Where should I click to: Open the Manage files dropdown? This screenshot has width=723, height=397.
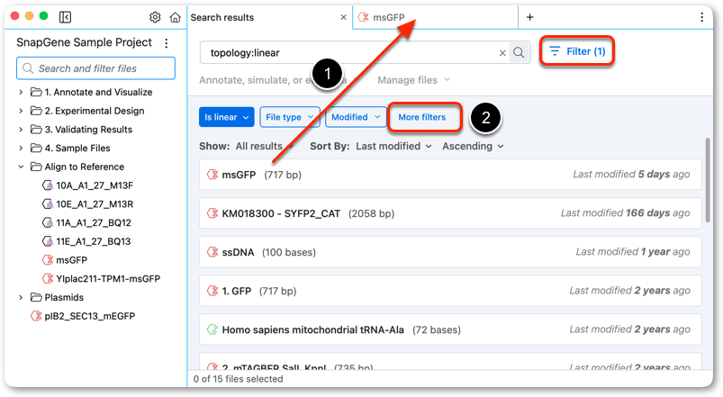[413, 80]
